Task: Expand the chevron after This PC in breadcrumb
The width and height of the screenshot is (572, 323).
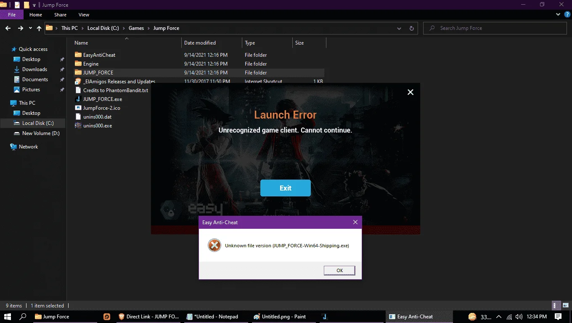Action: pos(82,28)
